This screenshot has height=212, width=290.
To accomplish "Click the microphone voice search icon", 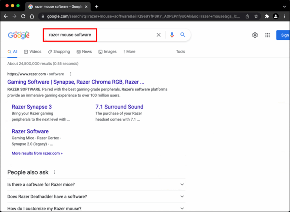I will coord(172,35).
